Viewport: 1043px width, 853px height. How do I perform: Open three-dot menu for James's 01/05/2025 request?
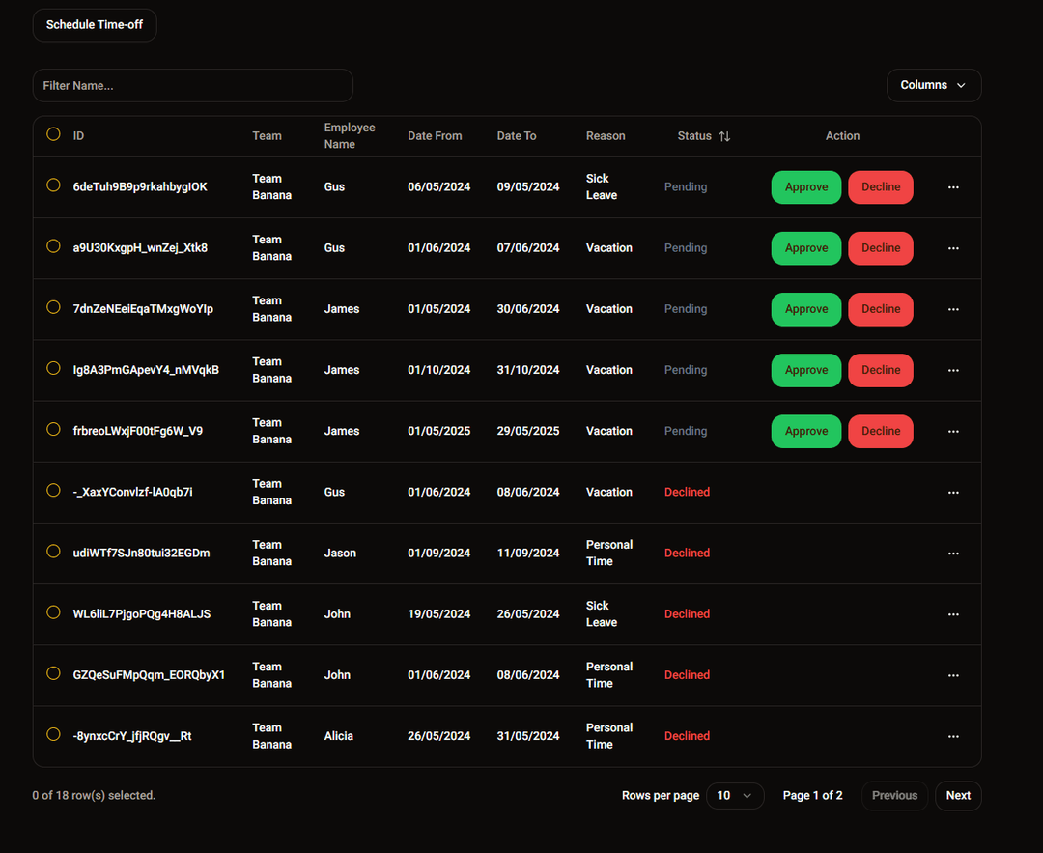click(x=953, y=432)
